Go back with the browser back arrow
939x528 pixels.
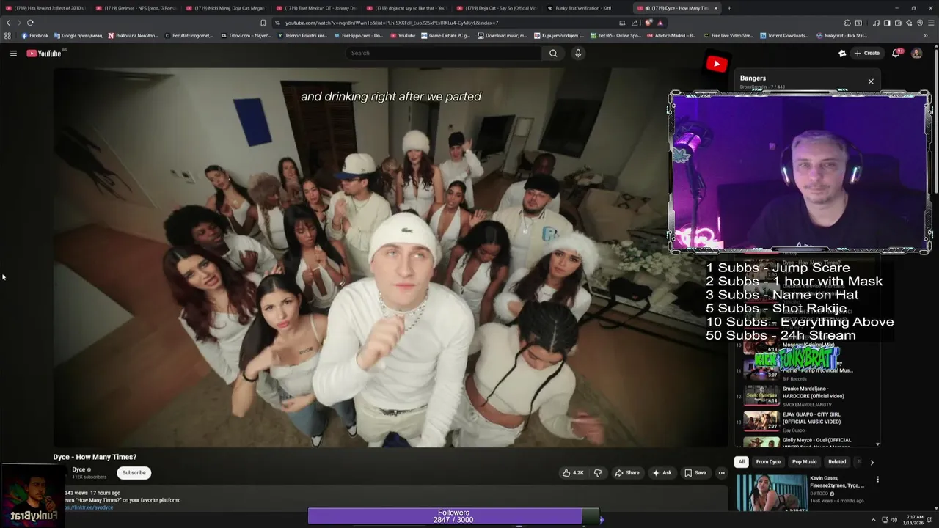click(x=9, y=23)
